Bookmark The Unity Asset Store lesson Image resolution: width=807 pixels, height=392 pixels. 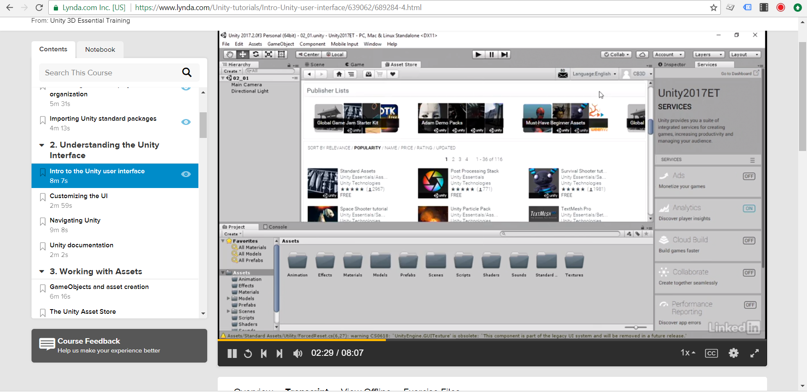click(x=42, y=313)
